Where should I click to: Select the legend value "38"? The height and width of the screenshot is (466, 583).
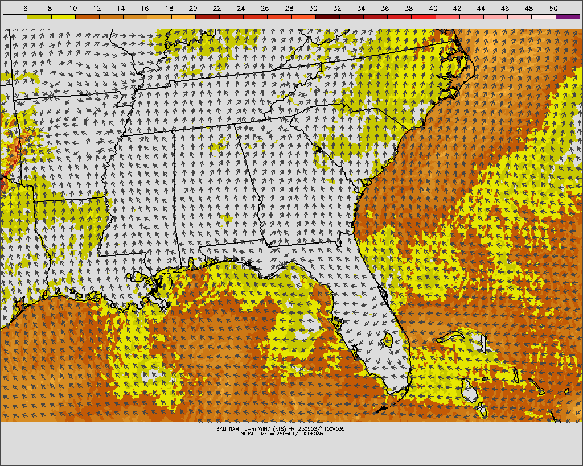click(409, 8)
